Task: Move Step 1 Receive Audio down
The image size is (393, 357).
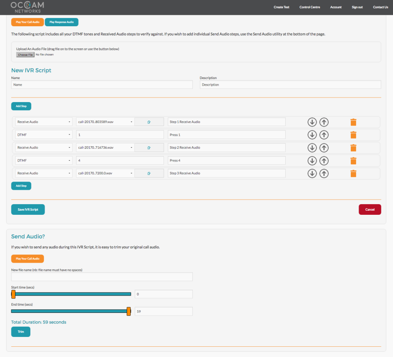Action: [312, 122]
